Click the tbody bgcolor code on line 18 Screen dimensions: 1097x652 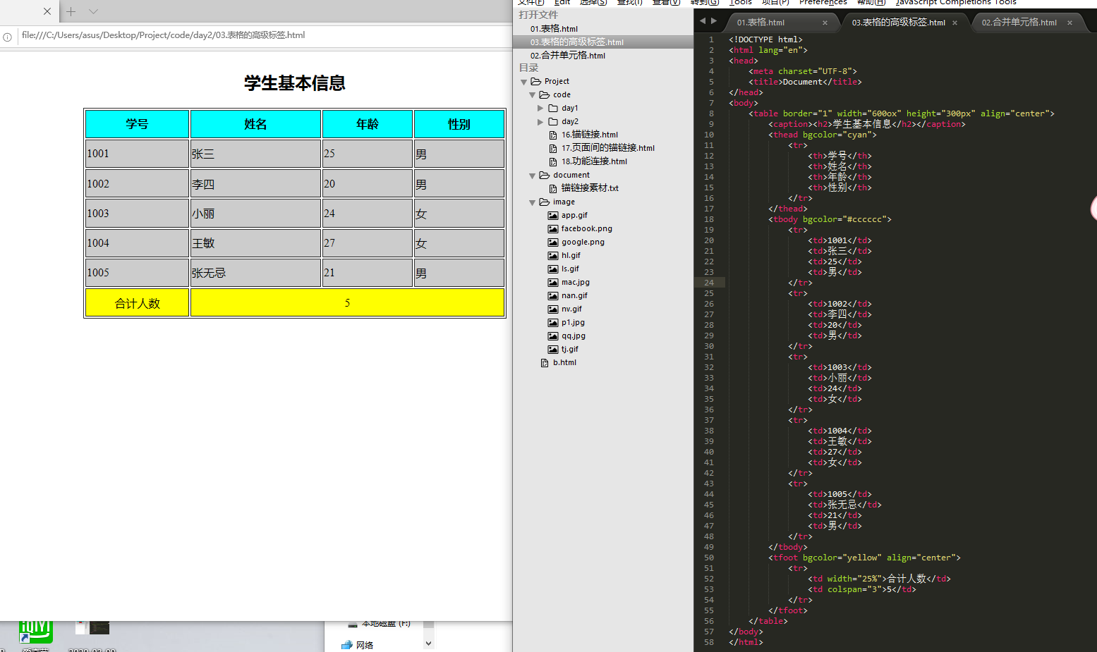(830, 219)
